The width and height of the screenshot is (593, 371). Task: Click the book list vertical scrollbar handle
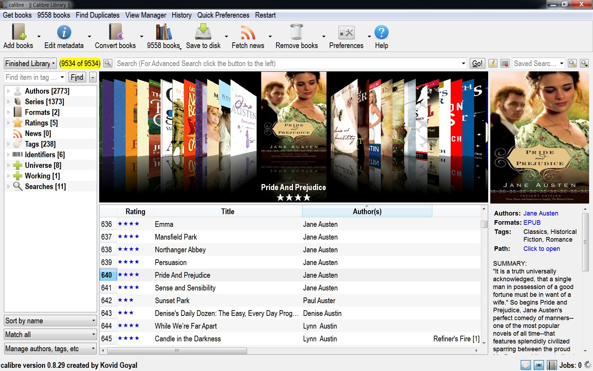pyautogui.click(x=484, y=224)
